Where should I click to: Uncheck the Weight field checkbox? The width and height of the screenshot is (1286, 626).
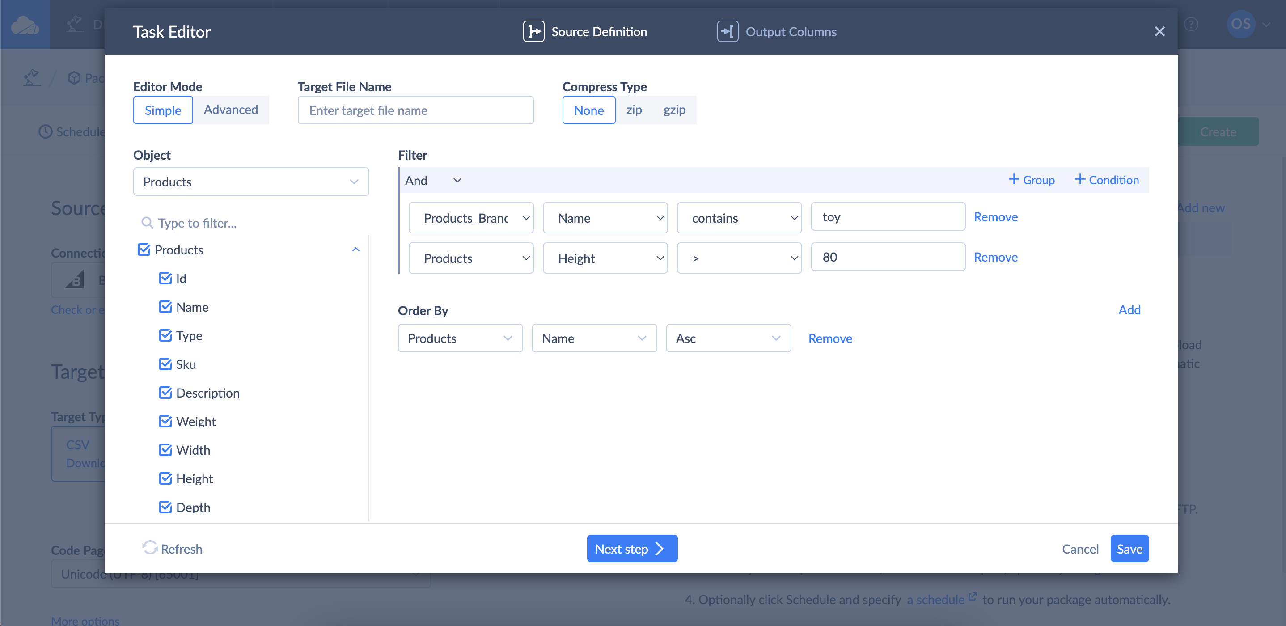(x=165, y=421)
